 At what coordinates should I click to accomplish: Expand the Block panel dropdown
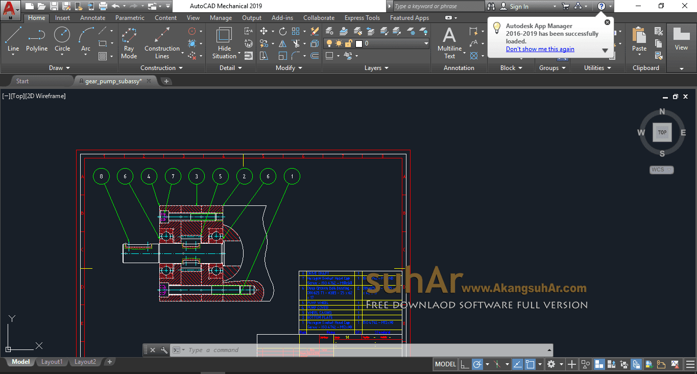pos(511,68)
